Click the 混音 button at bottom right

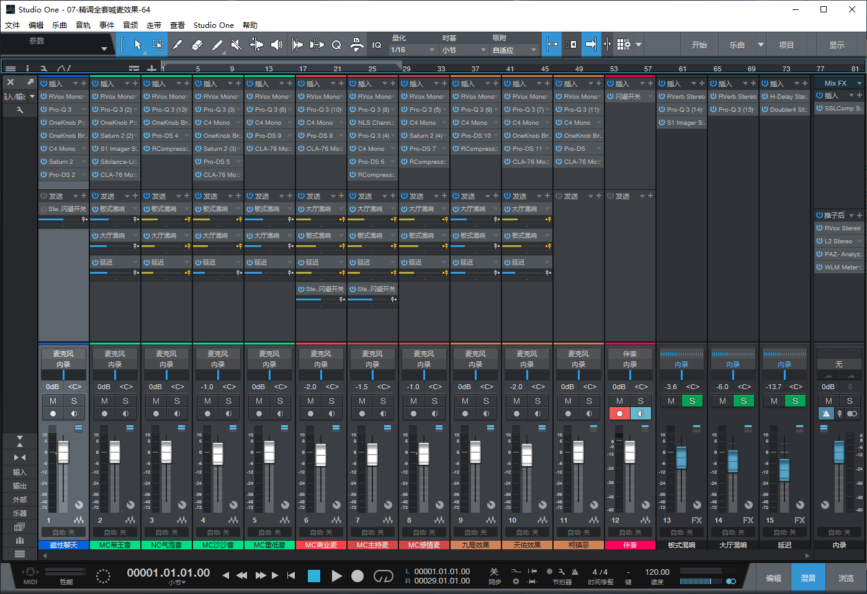point(808,577)
